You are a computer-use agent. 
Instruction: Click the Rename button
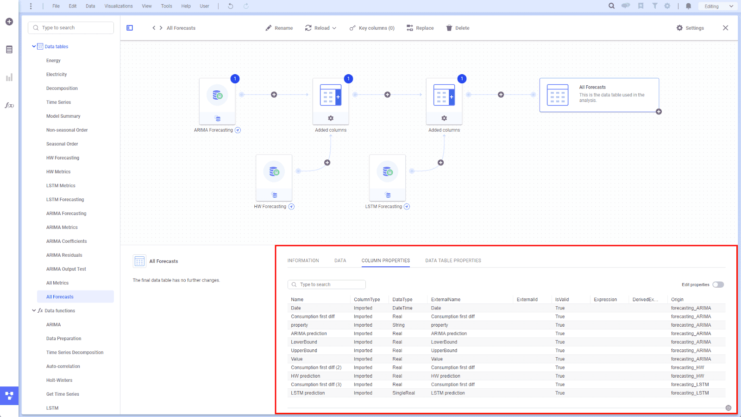pos(279,28)
